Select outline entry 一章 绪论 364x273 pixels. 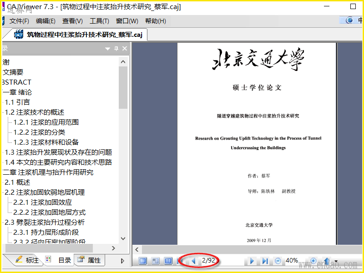pos(17,92)
